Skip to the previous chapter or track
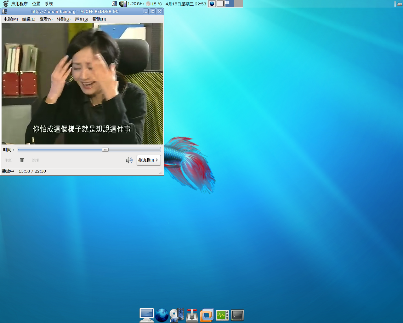Screen dimensions: 403x323 9,160
